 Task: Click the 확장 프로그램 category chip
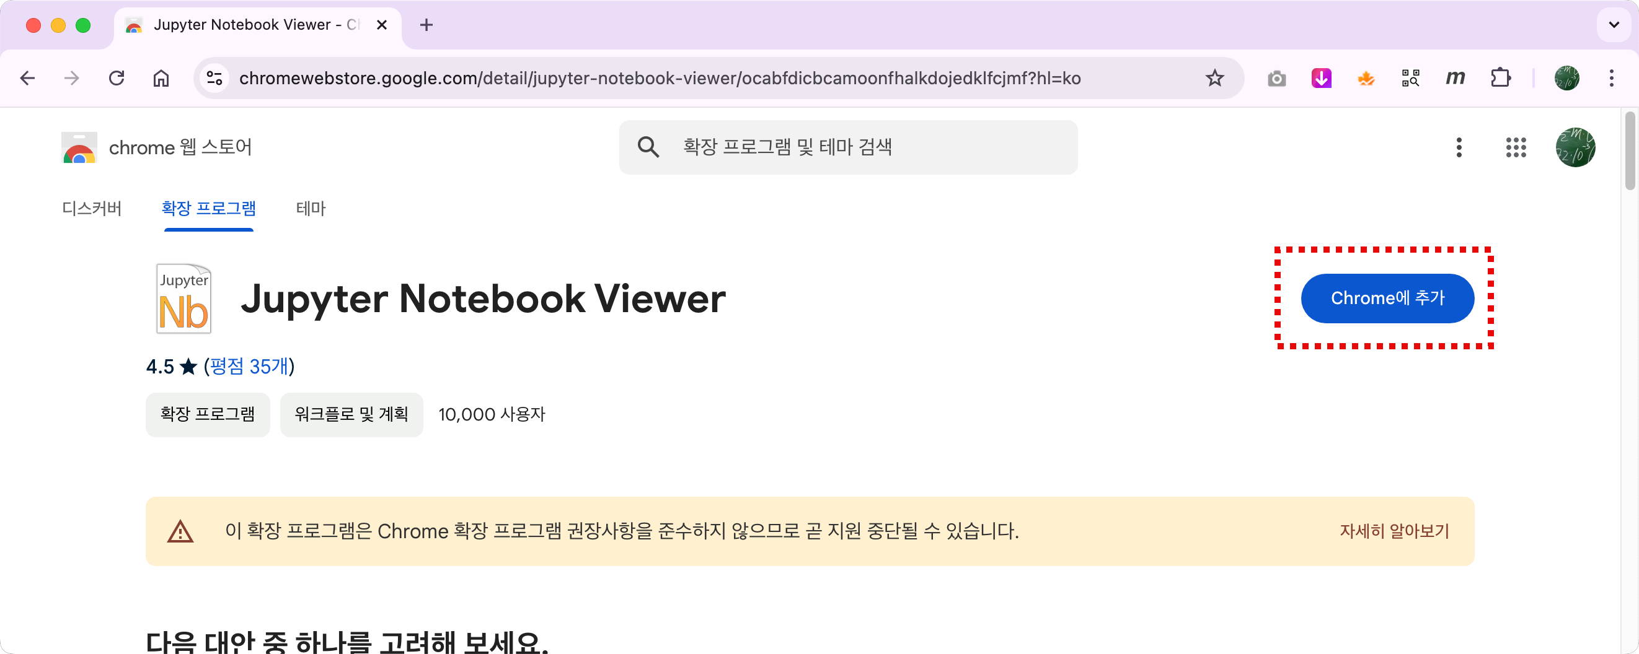click(x=208, y=414)
